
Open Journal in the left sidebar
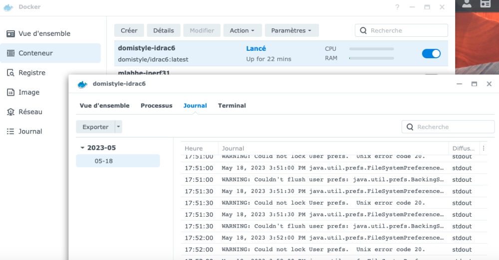[30, 131]
